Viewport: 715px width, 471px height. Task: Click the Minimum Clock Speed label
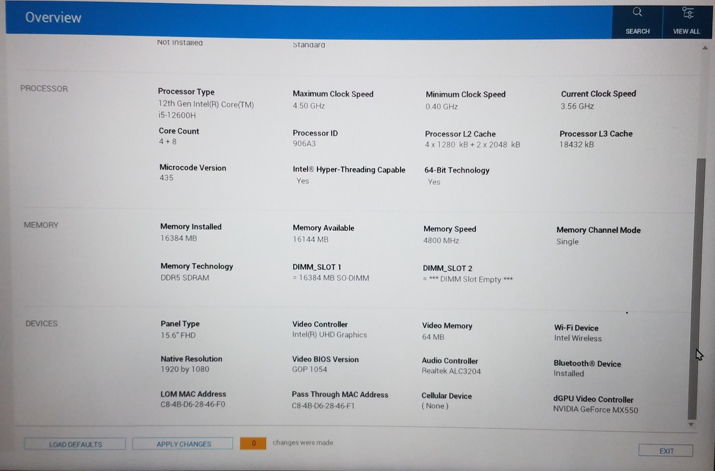[465, 94]
